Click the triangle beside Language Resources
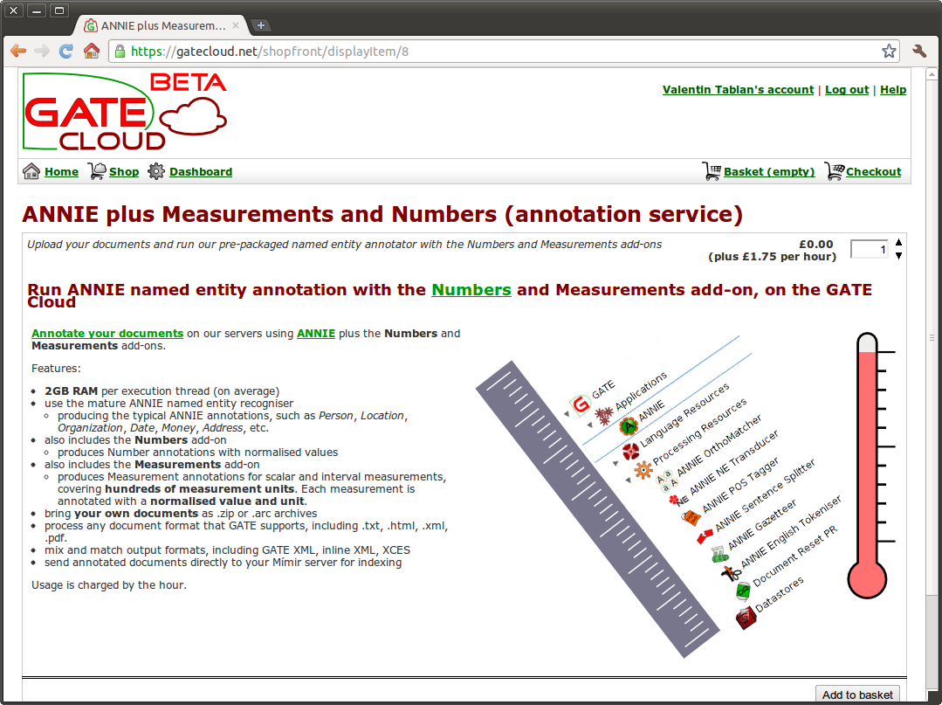This screenshot has width=942, height=705. [x=615, y=463]
